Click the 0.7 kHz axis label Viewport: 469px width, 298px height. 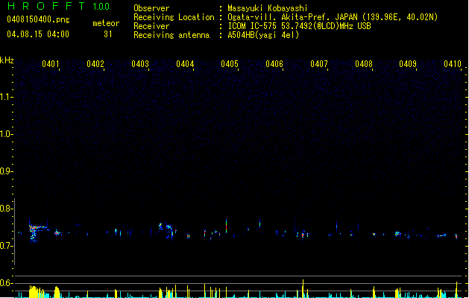click(6, 246)
